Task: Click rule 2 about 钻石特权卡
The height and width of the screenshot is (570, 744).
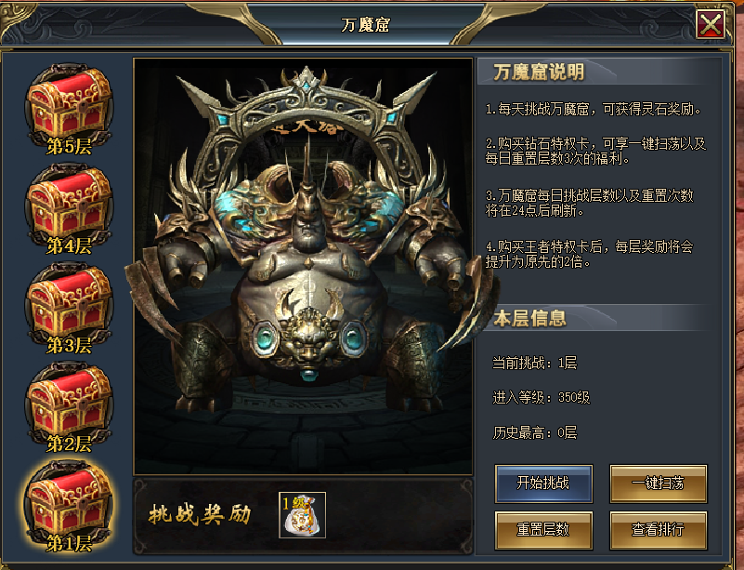Action: 595,151
